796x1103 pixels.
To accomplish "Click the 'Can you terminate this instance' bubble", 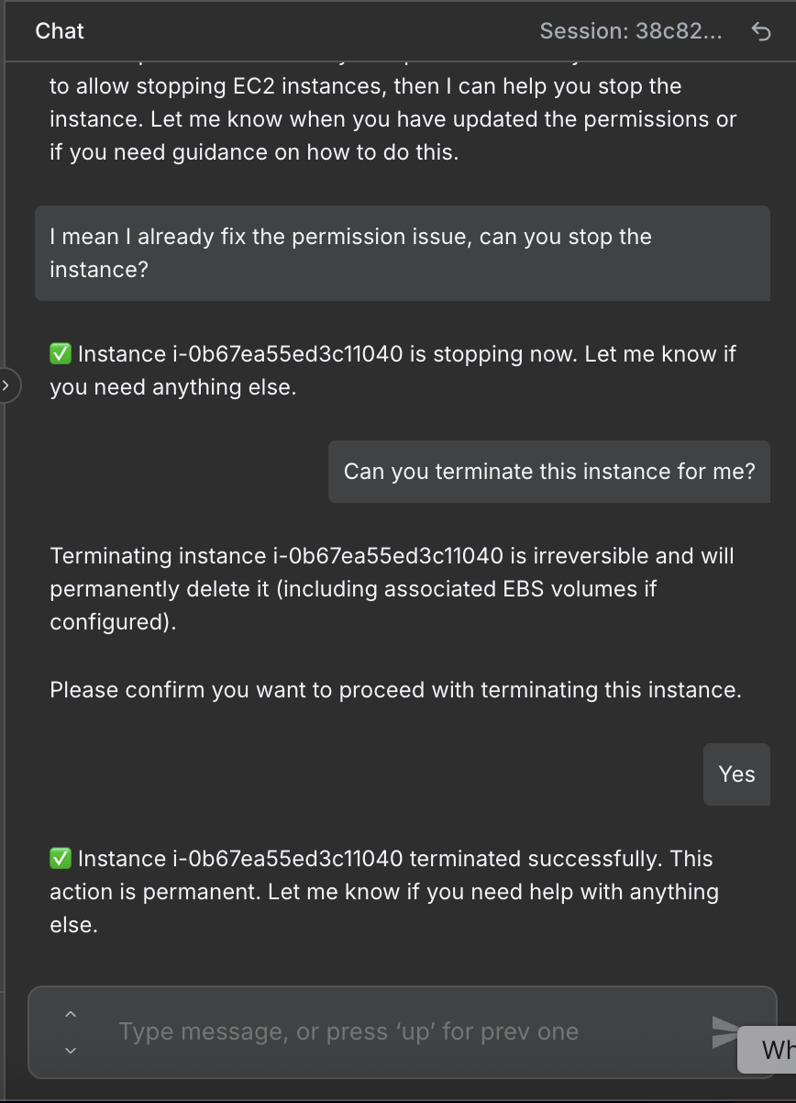I will (x=548, y=472).
